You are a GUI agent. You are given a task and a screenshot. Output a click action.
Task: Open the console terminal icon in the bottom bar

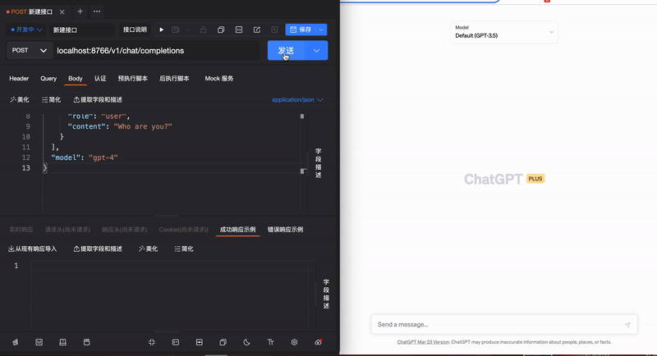176,342
